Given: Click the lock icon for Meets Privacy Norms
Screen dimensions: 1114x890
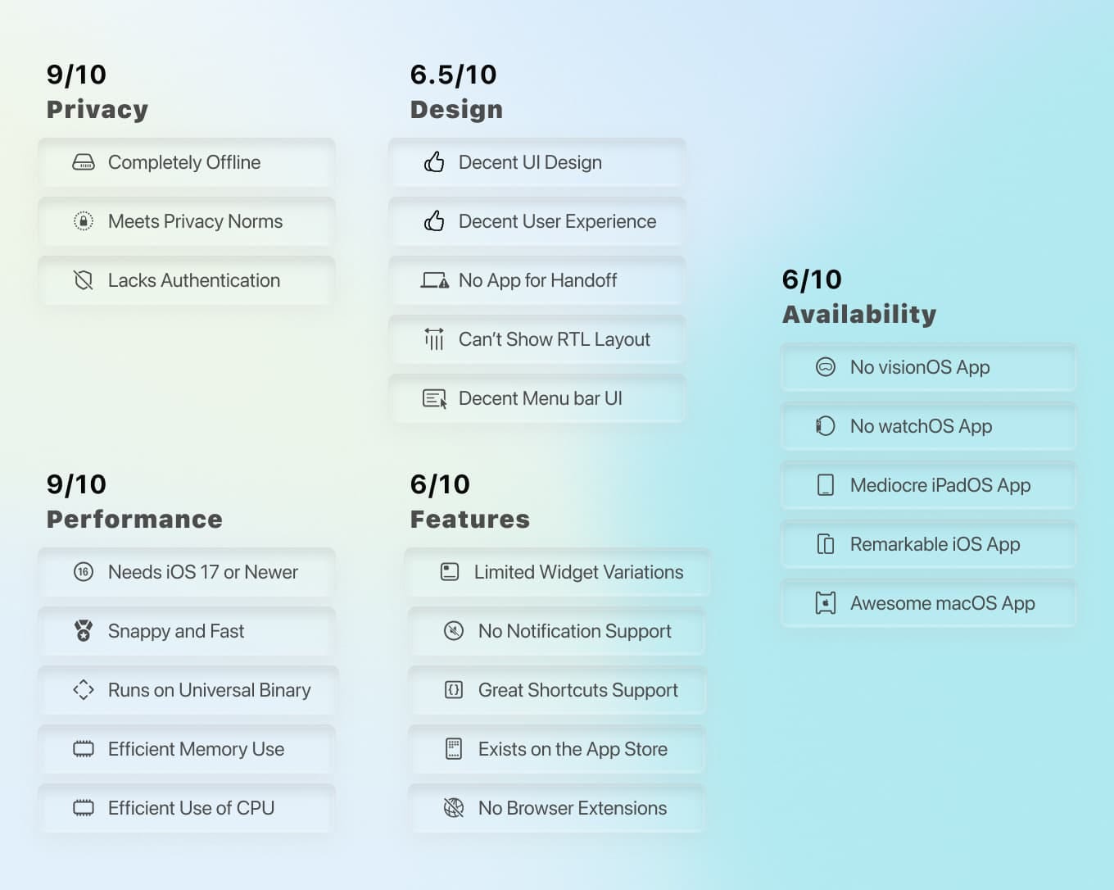Looking at the screenshot, I should tap(84, 221).
